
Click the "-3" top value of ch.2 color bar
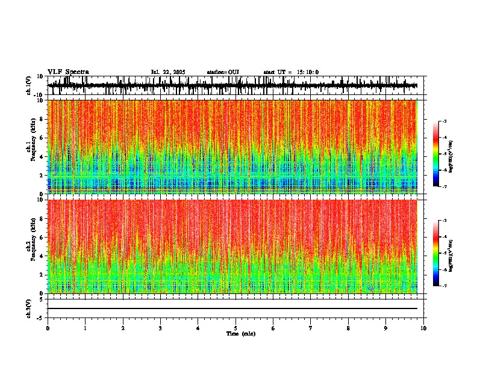pyautogui.click(x=444, y=221)
